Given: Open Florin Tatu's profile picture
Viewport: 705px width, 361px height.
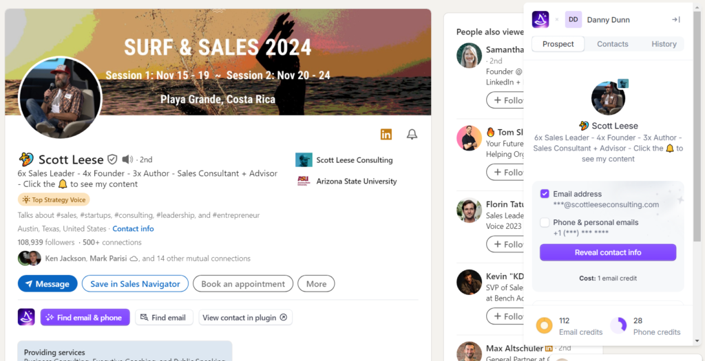Looking at the screenshot, I should coord(470,210).
